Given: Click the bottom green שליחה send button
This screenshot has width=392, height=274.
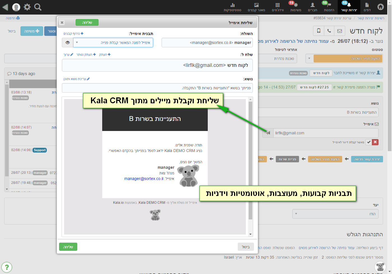Looking at the screenshot, I should 68,247.
